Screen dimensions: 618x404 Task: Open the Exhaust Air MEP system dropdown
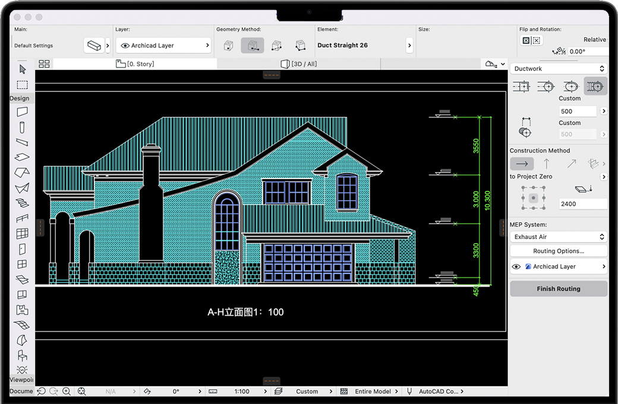(559, 237)
